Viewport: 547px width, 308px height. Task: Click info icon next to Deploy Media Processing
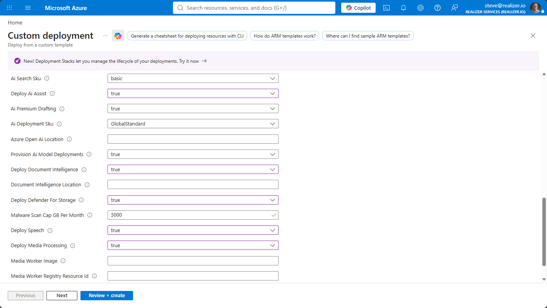[x=73, y=246]
